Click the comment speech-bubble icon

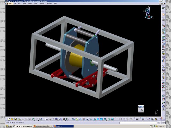coord(50,119)
